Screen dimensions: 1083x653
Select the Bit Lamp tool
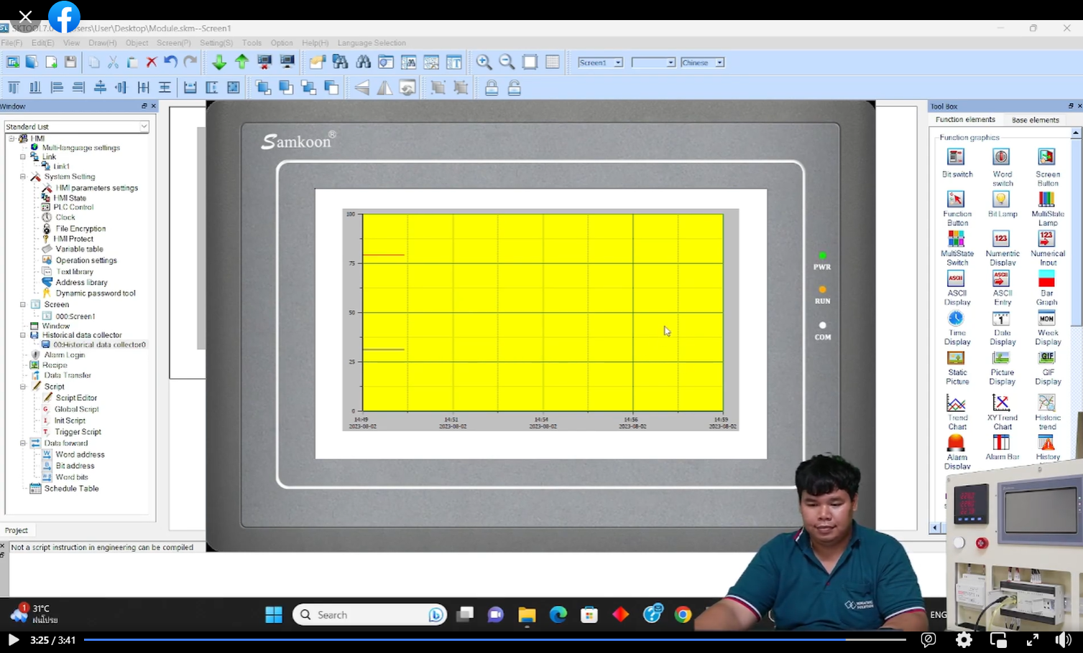point(1002,204)
